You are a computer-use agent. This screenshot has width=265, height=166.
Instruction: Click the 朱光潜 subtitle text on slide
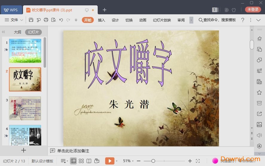129,104
